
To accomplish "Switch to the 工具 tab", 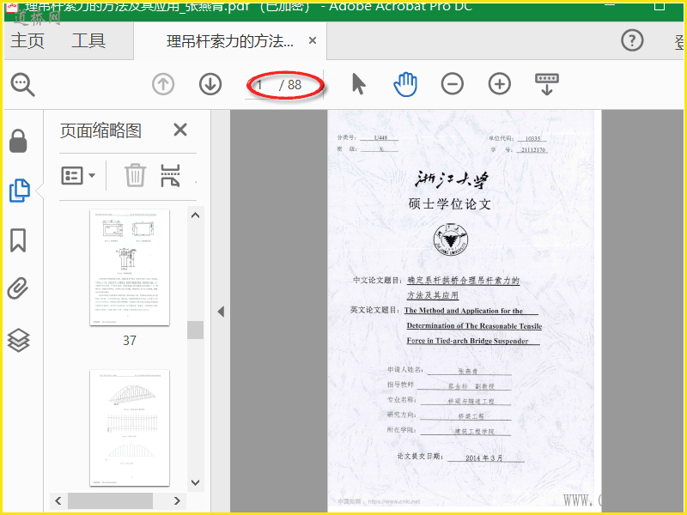I will click(x=88, y=41).
